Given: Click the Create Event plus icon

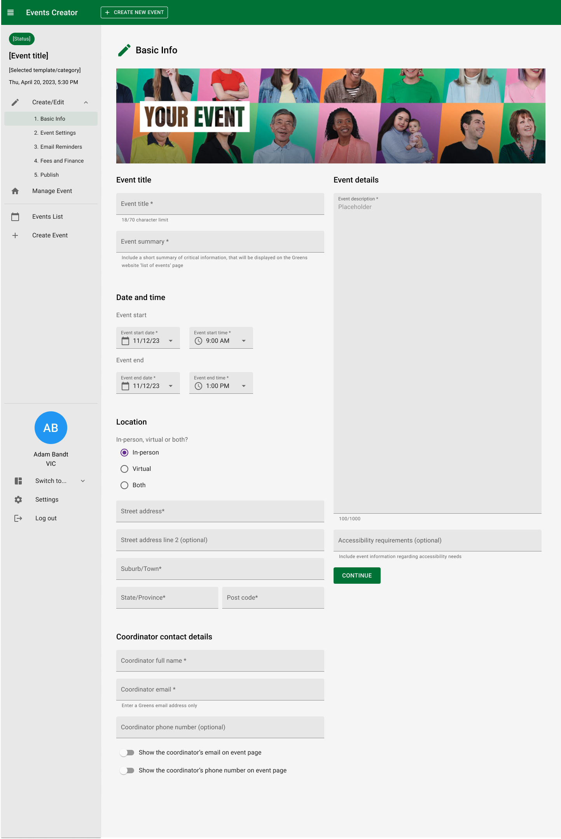Looking at the screenshot, I should tap(15, 235).
